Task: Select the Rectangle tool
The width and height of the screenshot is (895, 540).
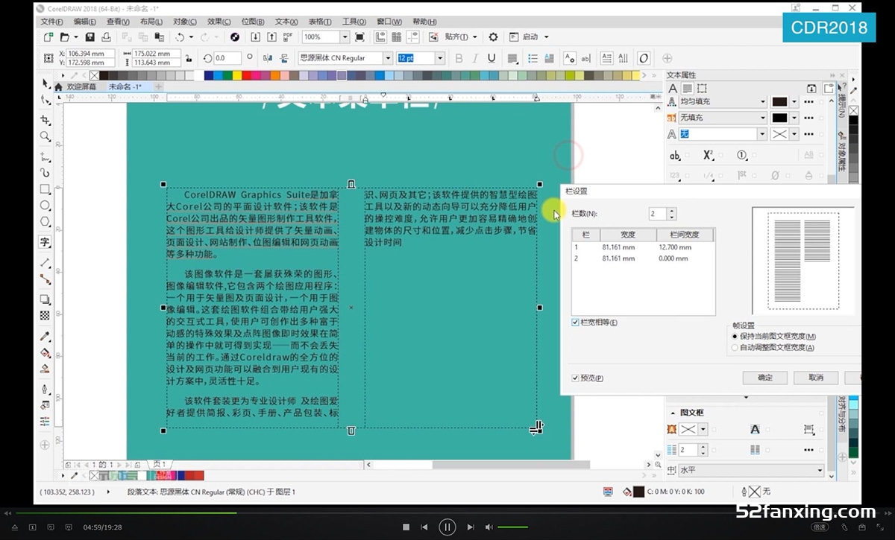Action: click(x=45, y=189)
